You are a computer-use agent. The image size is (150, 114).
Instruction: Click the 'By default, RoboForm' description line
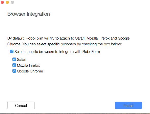click(68, 38)
